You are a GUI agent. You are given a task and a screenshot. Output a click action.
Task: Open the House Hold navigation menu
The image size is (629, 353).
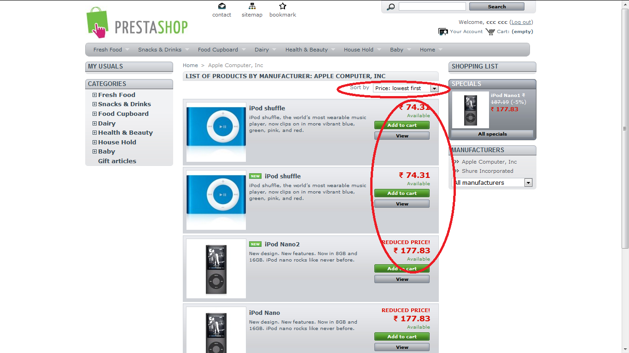tap(359, 50)
